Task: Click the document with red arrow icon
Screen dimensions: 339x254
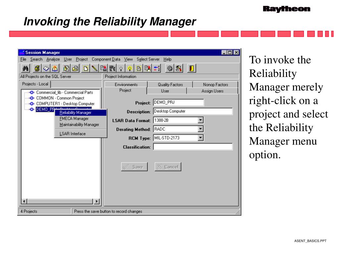Action: (148, 68)
